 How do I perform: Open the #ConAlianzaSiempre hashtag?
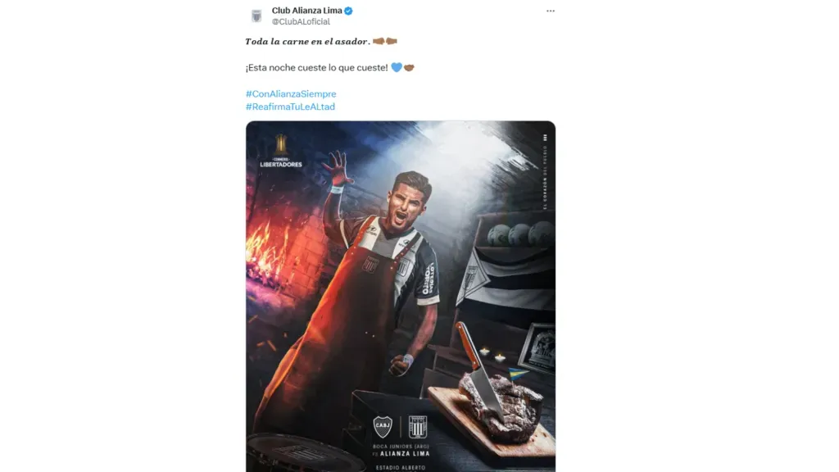(291, 94)
